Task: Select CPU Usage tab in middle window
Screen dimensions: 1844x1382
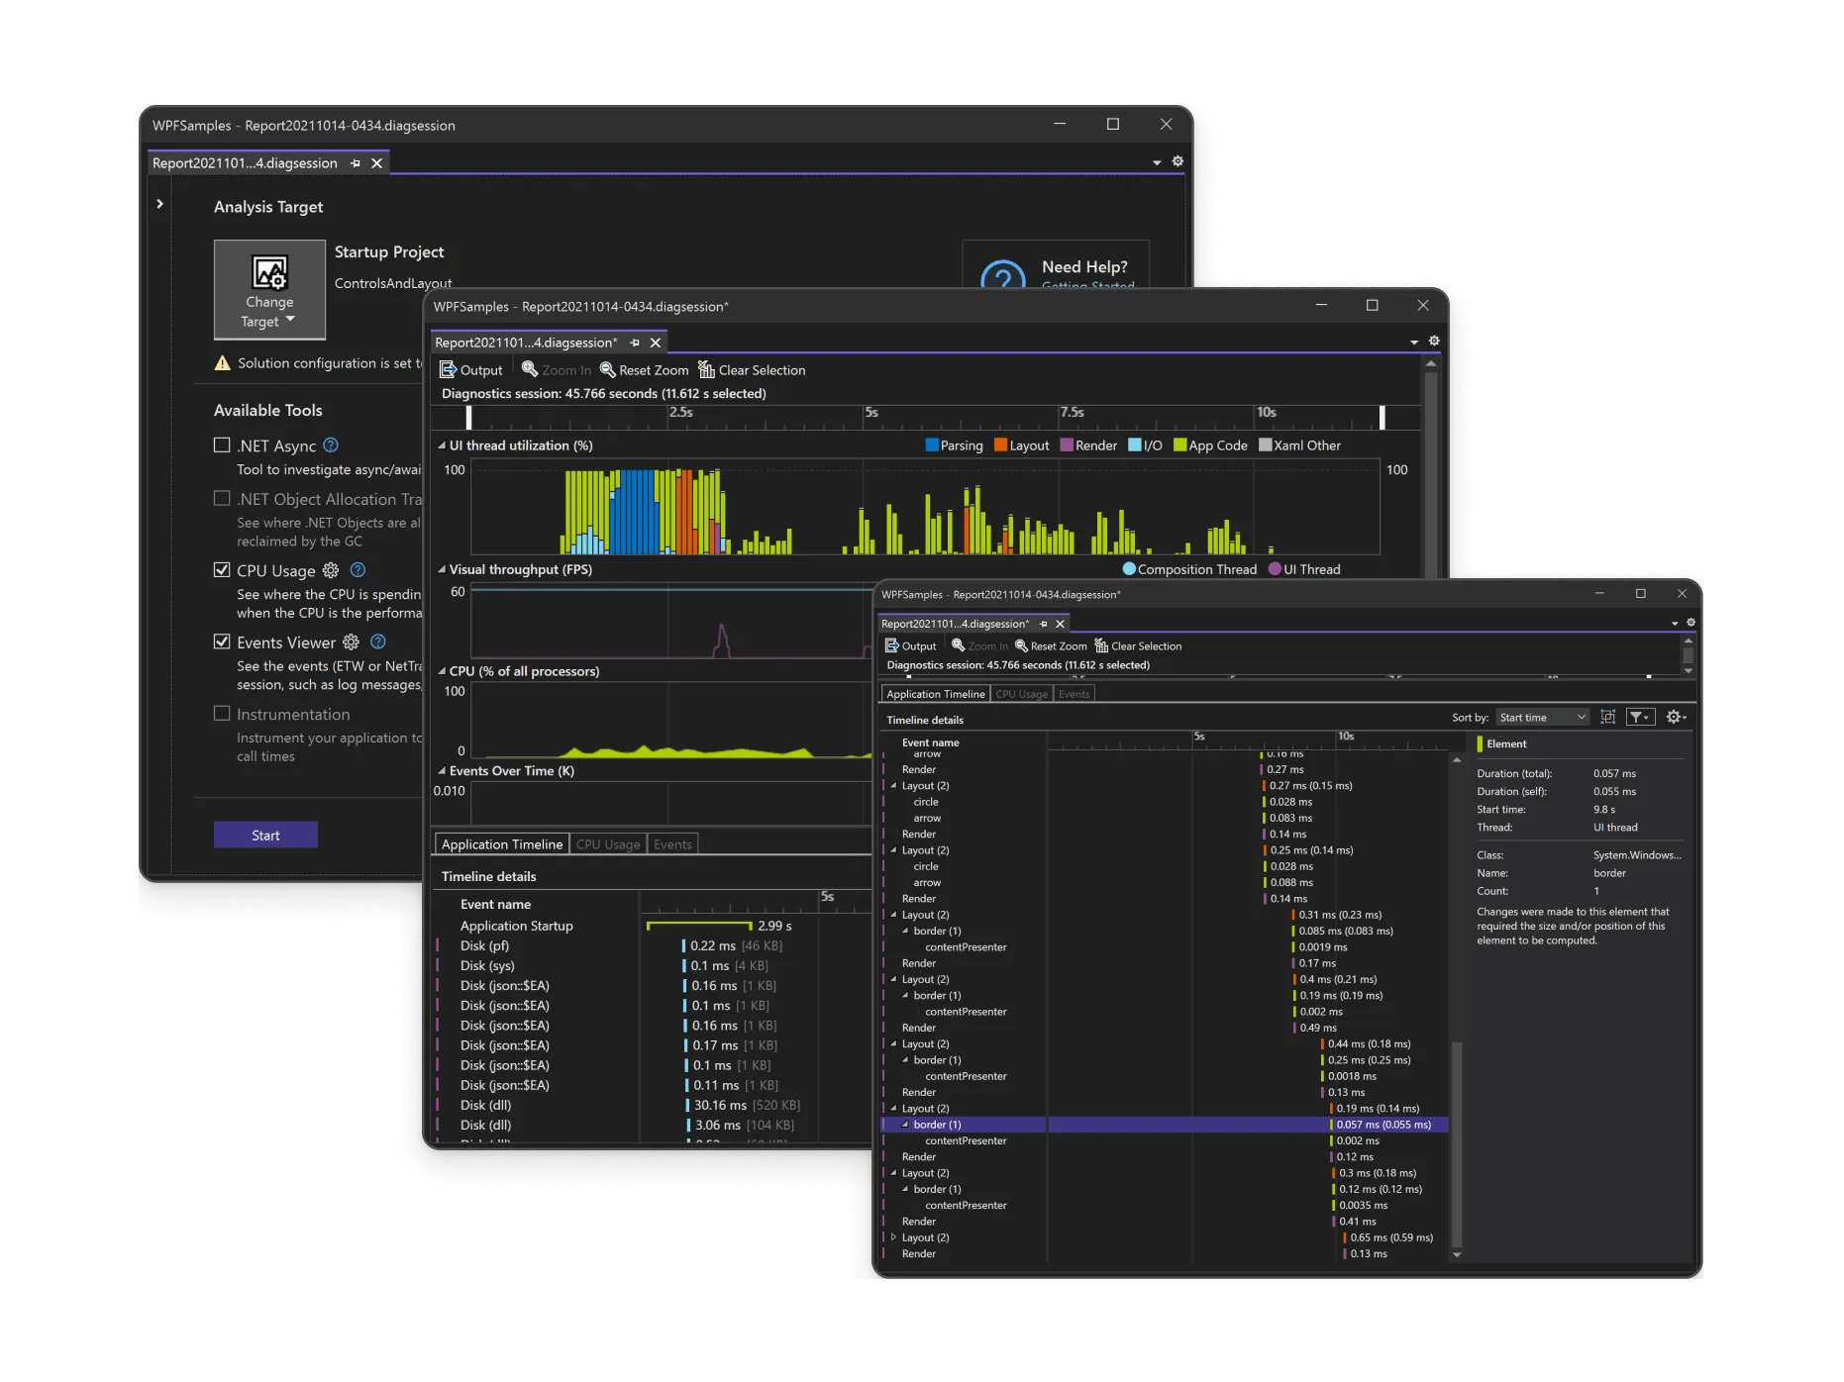Action: tap(608, 844)
